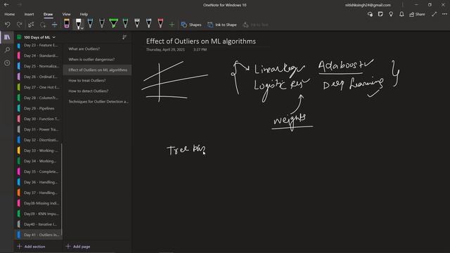Click the Share button
The height and width of the screenshot is (253, 450).
(x=417, y=14)
